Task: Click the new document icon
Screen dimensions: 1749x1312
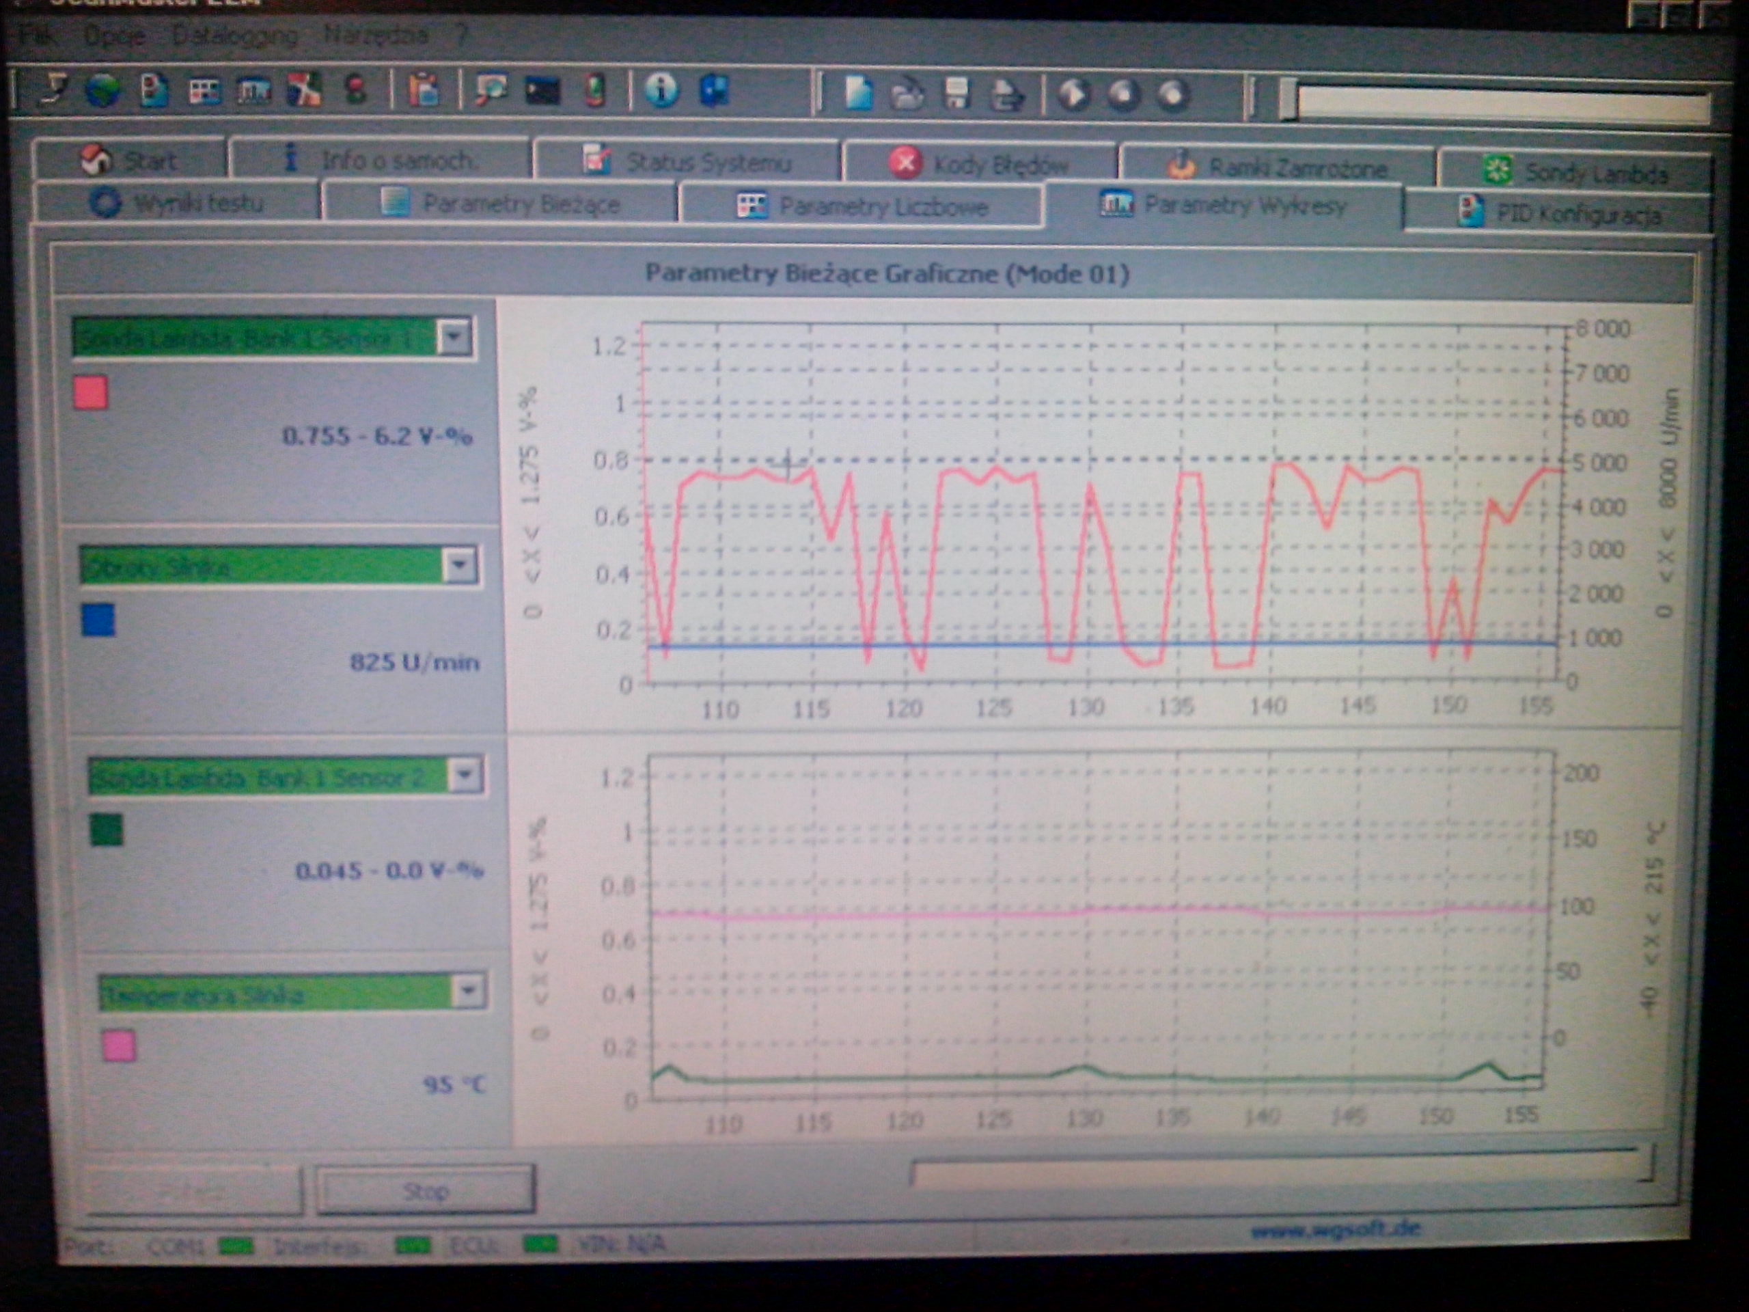Action: (859, 94)
